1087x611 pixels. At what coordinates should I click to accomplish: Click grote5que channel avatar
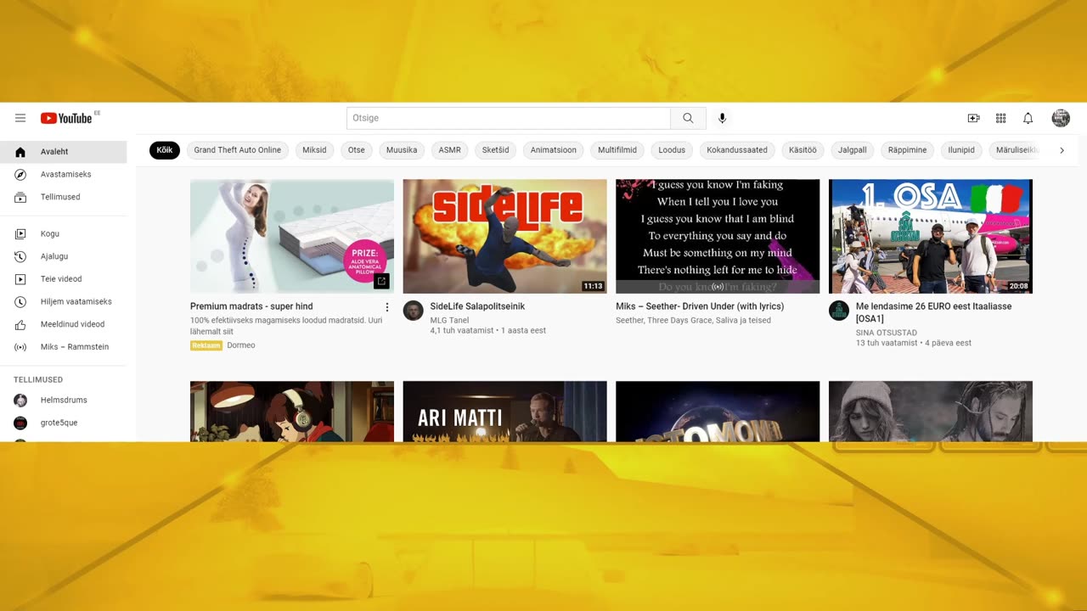[x=20, y=423]
